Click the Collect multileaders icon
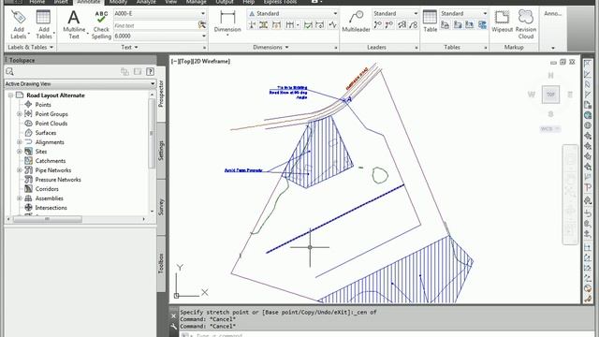599x337 pixels. click(413, 25)
